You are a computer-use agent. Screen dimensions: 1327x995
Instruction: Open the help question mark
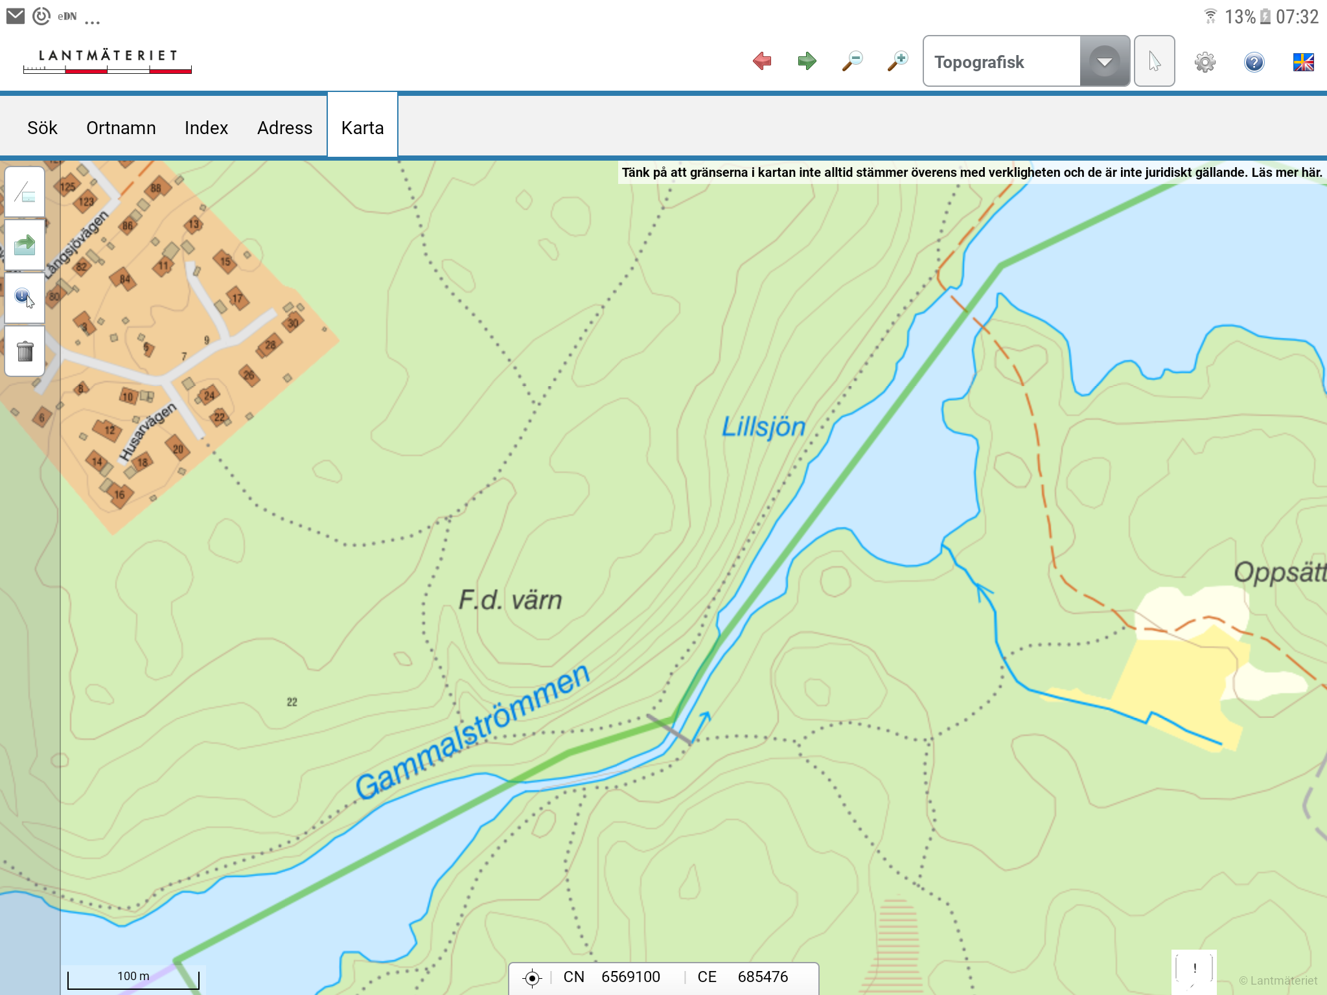coord(1254,62)
